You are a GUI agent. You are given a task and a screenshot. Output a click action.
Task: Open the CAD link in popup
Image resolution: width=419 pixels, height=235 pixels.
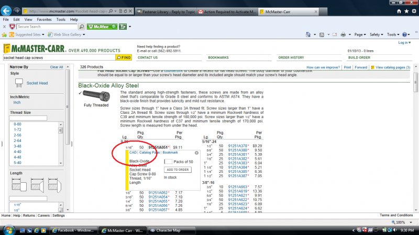point(133,152)
